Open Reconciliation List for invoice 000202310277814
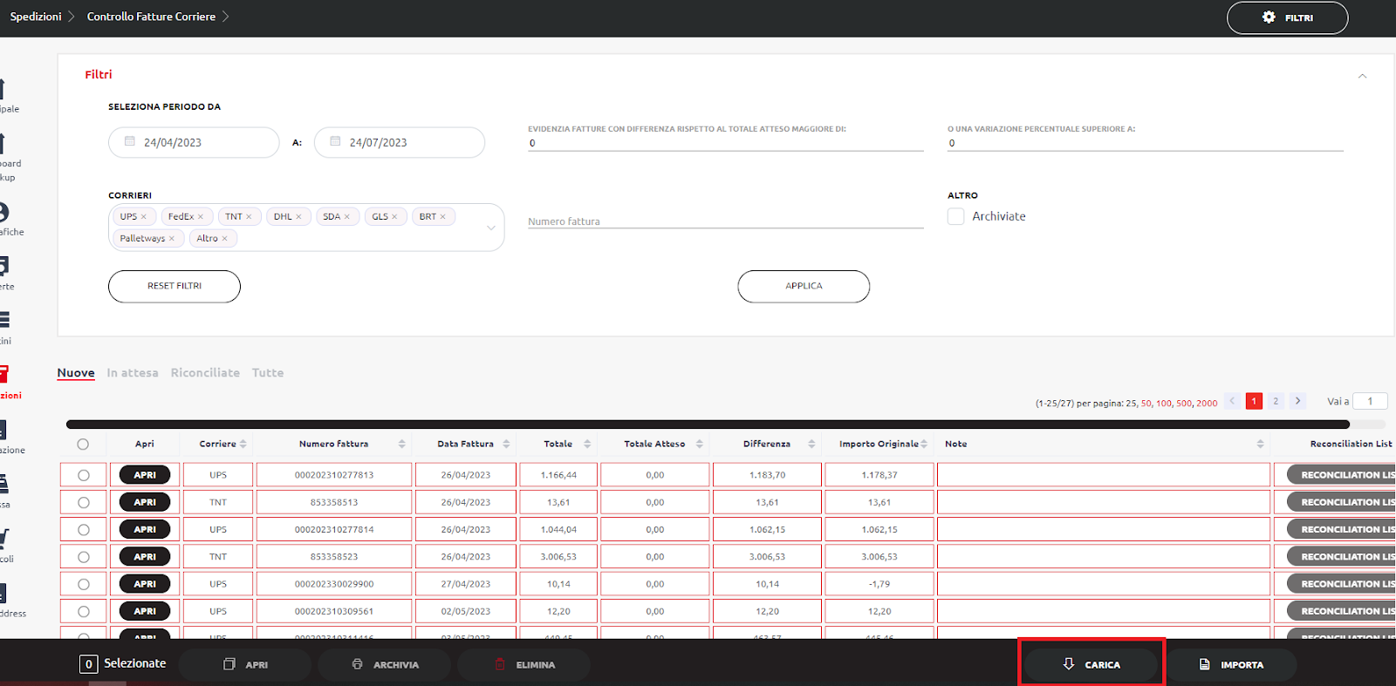 point(1341,530)
